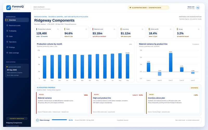Click the 'Period 1 Oct 2025 - 30 Sep 2026' text
The height and width of the screenshot is (130, 208).
[x=84, y=120]
